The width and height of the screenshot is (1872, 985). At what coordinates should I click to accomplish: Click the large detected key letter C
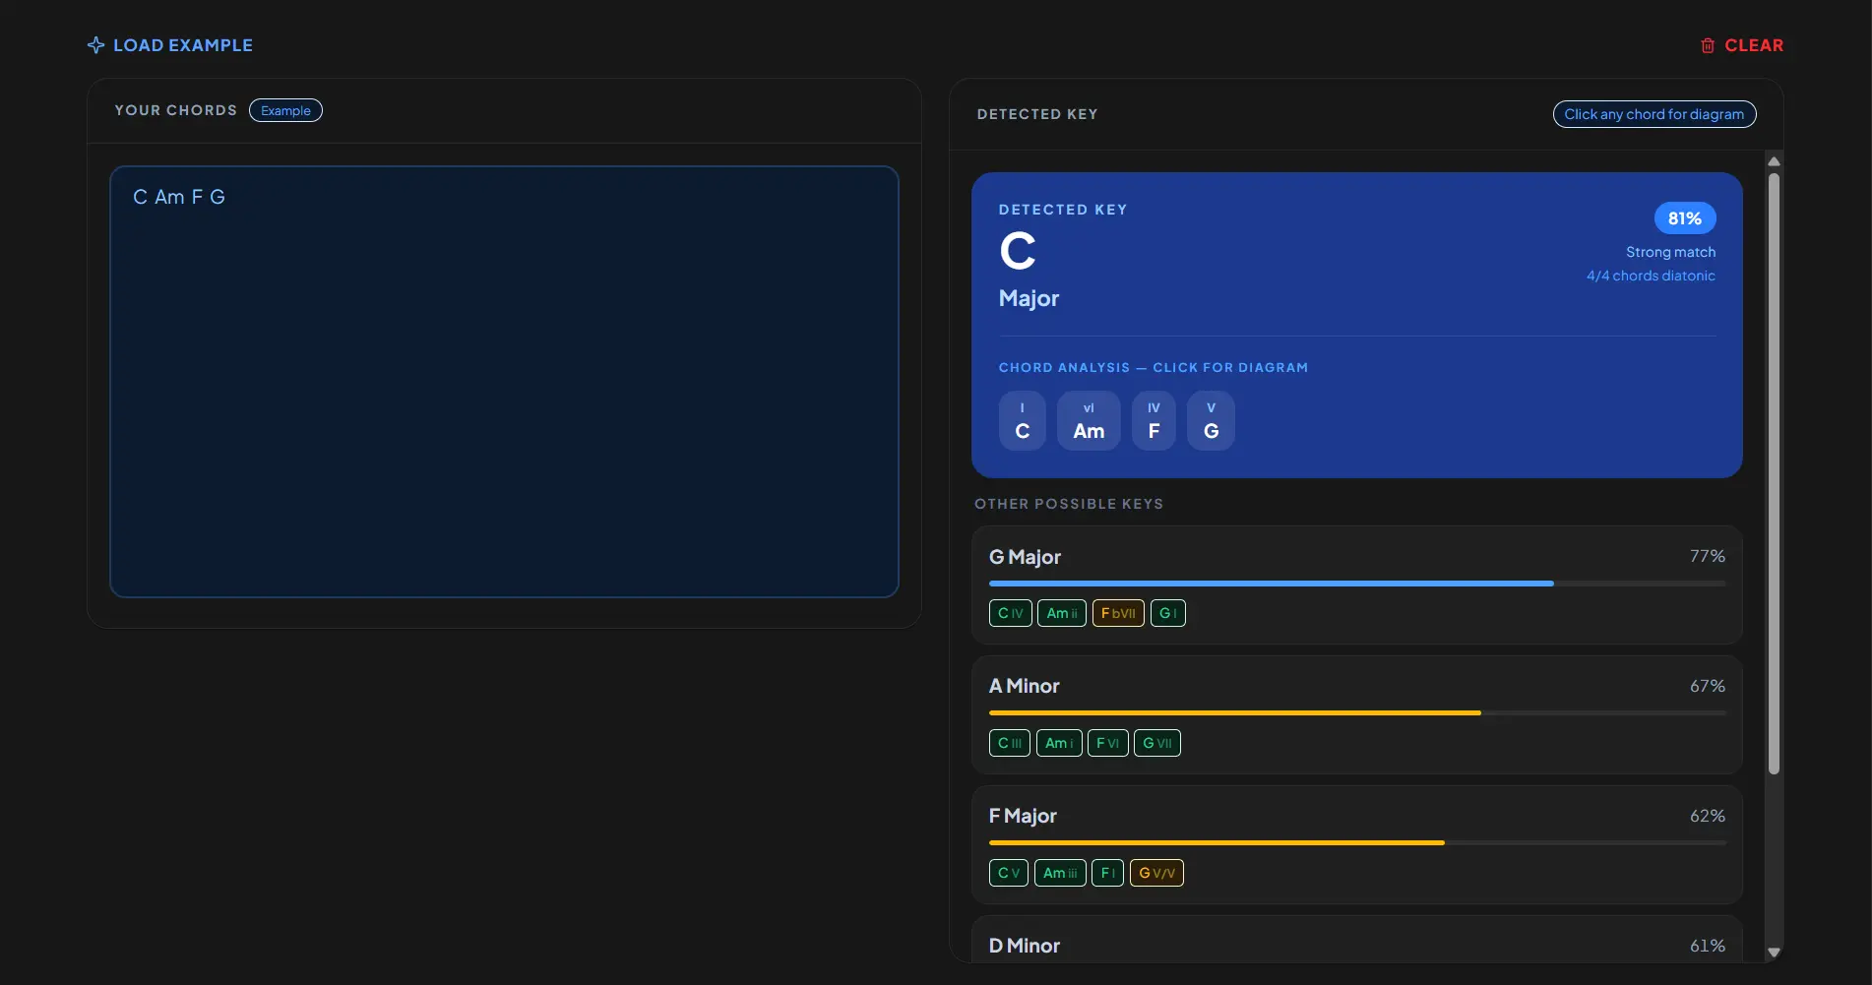(x=1018, y=251)
